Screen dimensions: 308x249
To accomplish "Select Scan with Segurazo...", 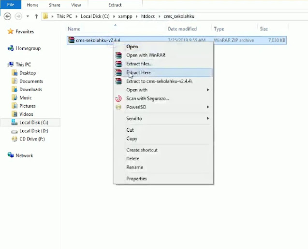I will (x=163, y=98).
